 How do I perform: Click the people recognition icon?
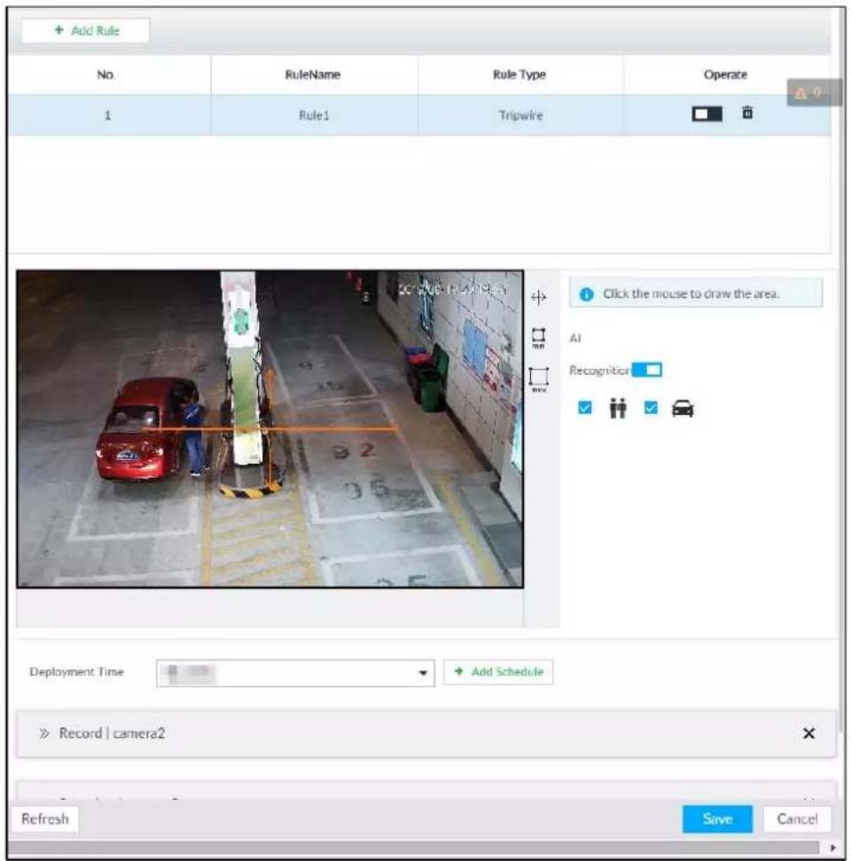point(618,409)
